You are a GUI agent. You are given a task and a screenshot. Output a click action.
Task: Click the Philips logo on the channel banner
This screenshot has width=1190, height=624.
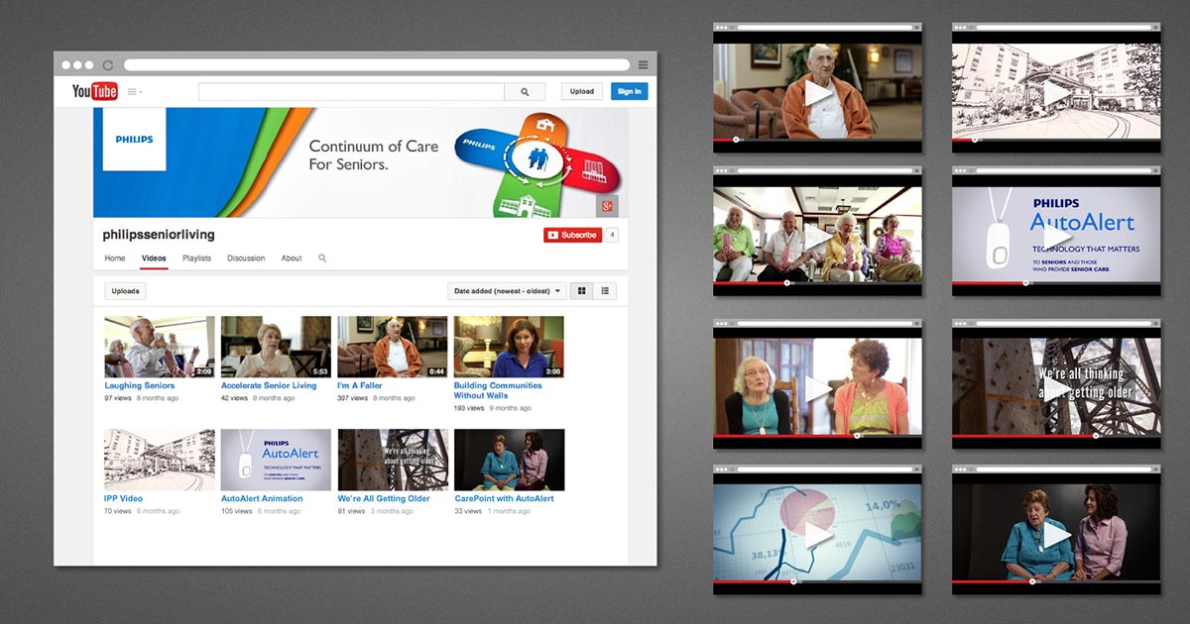(x=134, y=140)
